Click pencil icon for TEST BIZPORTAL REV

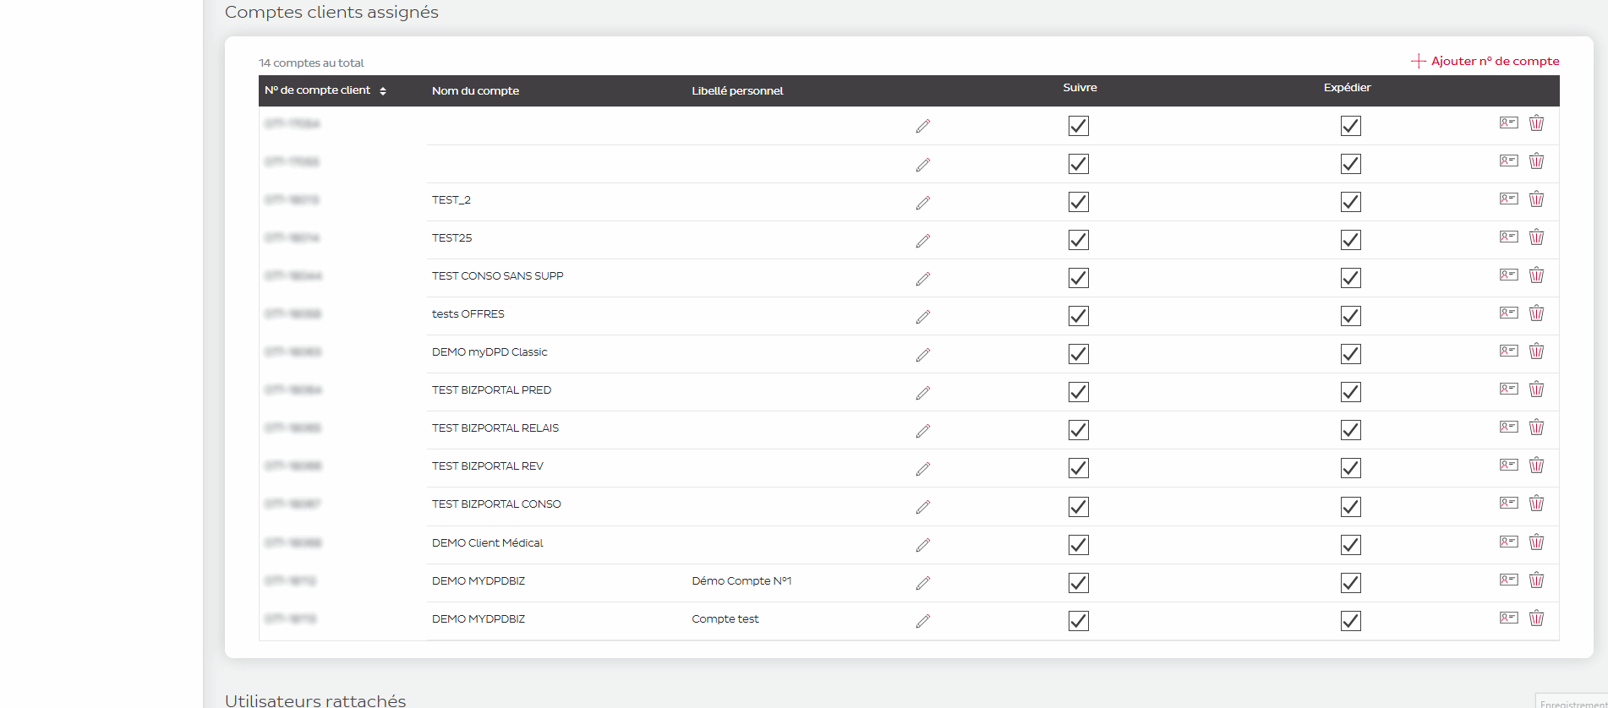point(922,469)
